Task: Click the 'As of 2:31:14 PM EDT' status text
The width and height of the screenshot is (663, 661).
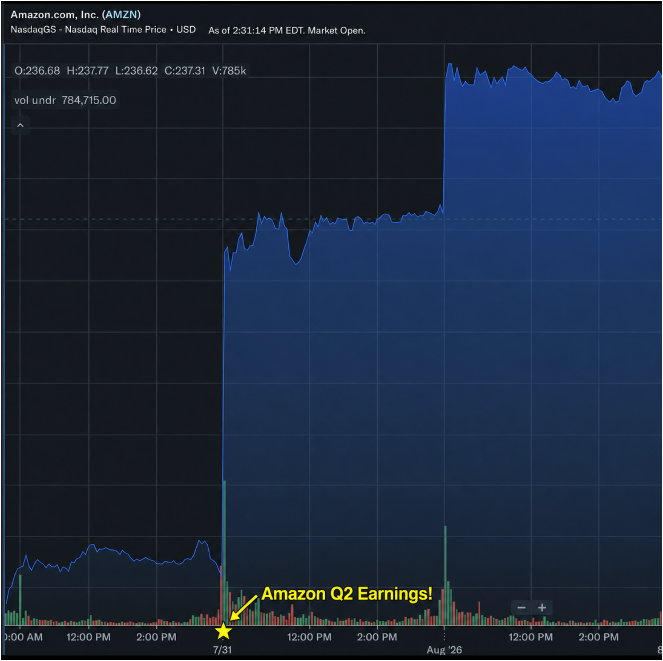Action: [x=257, y=30]
